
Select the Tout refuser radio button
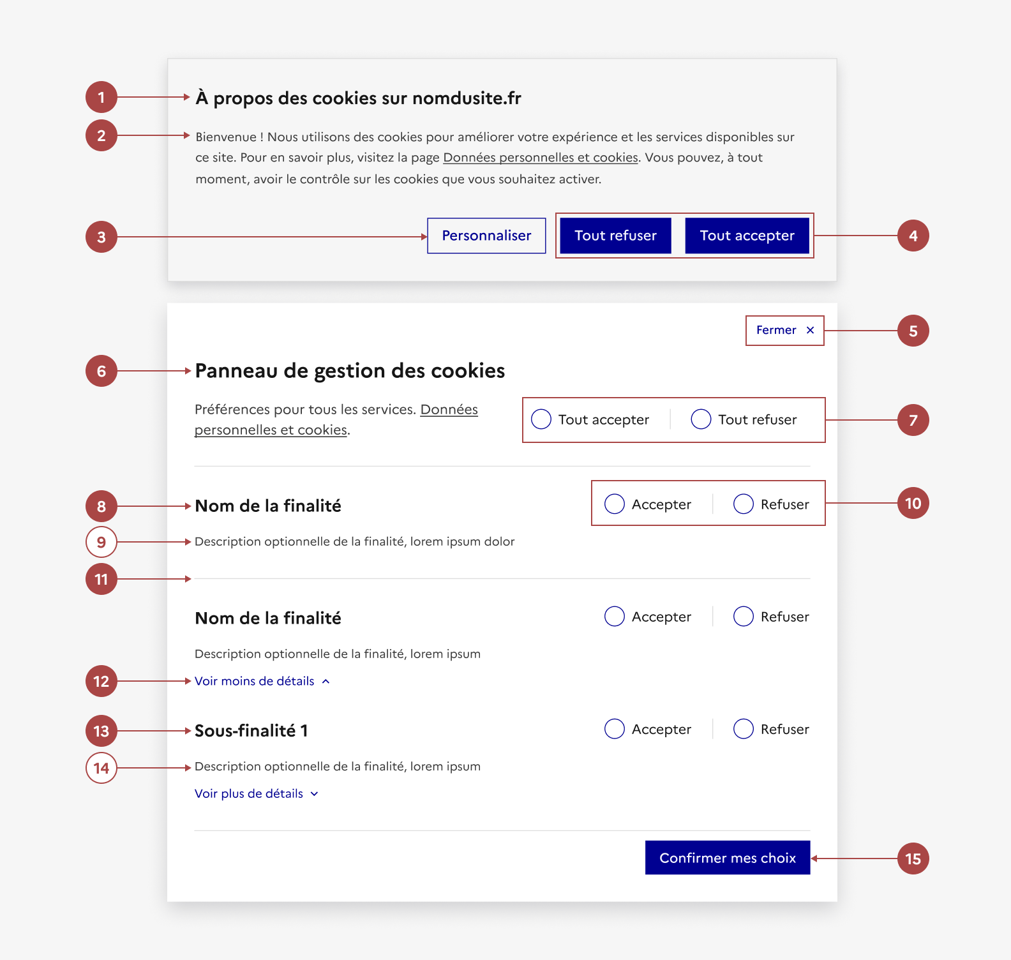[701, 419]
